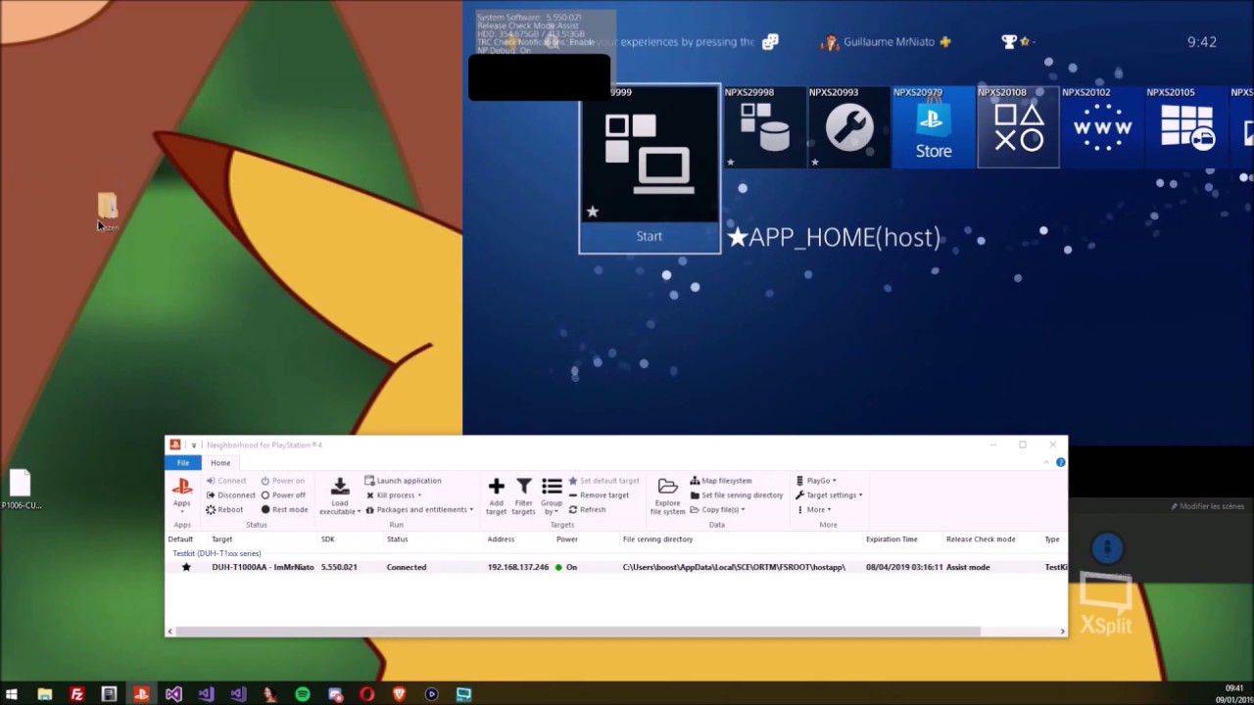Click the Testkit (DUH-T1xxx series) group header

point(217,553)
